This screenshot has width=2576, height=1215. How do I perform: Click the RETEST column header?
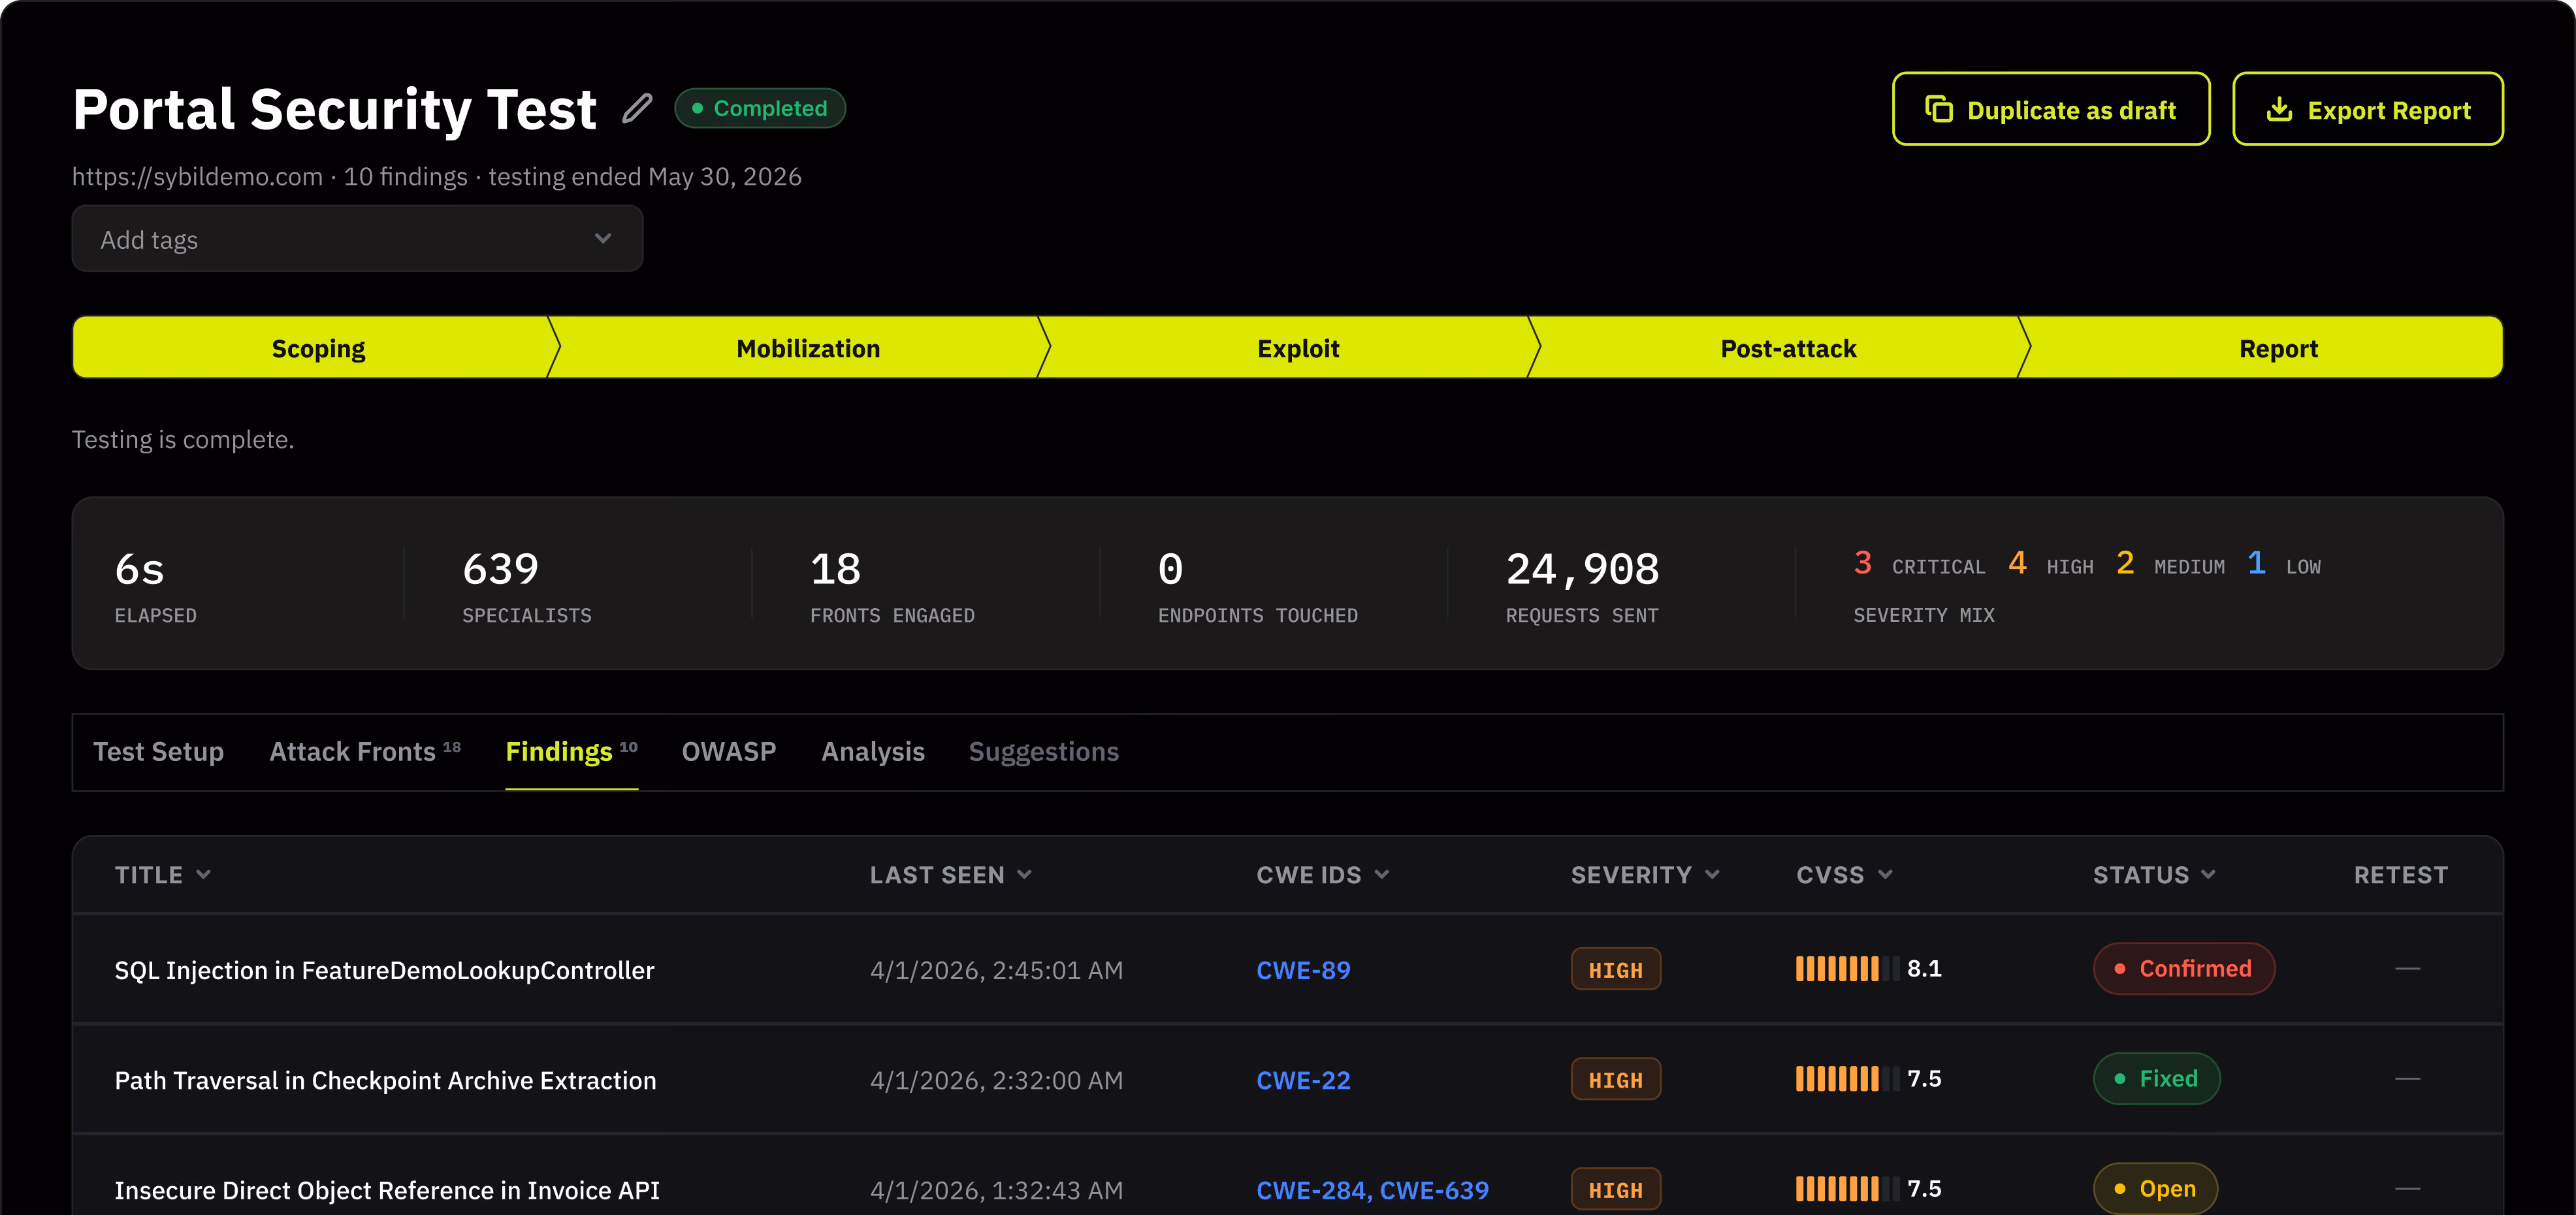pyautogui.click(x=2400, y=875)
